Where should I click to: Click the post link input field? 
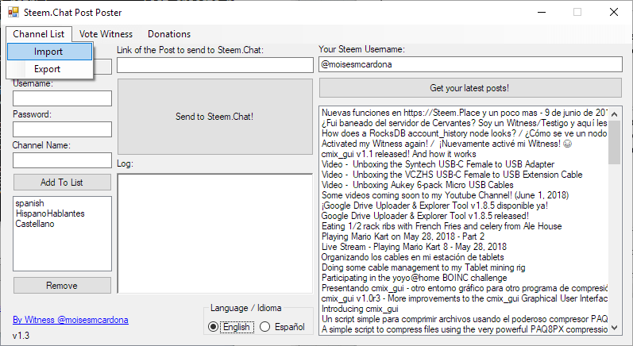(x=215, y=65)
